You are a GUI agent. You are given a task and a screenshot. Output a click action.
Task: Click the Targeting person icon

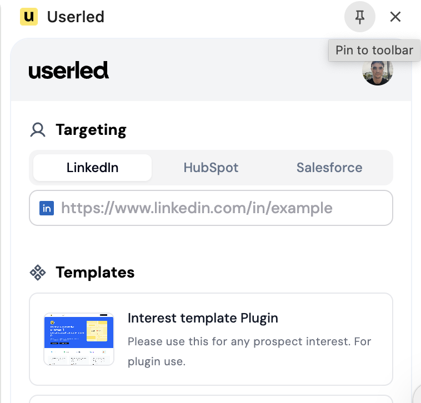tap(38, 130)
